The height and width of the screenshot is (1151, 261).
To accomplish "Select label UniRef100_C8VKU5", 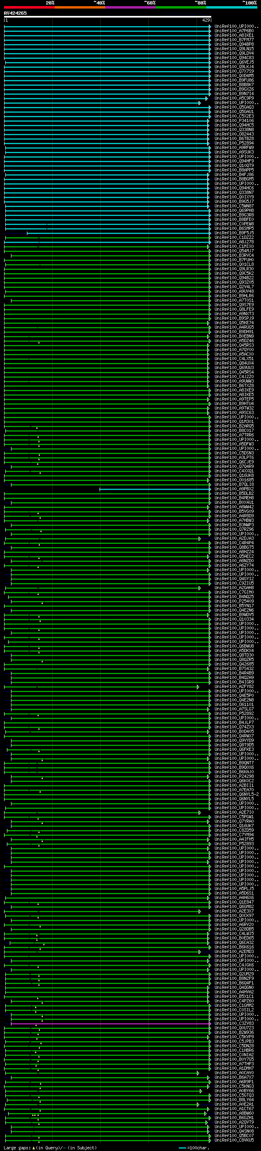I will pos(234,1140).
